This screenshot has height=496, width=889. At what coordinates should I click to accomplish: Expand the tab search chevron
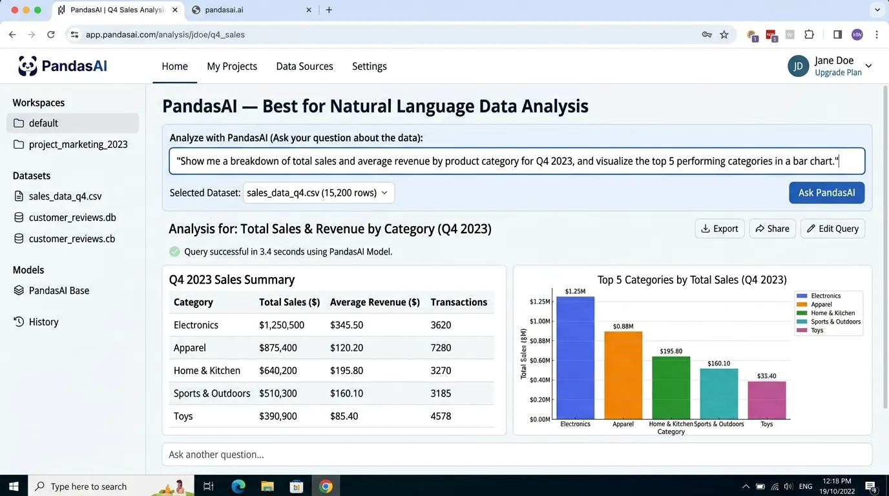pyautogui.click(x=877, y=10)
